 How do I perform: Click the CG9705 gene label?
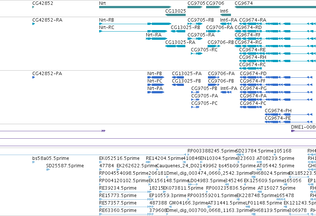coord(196,3)
